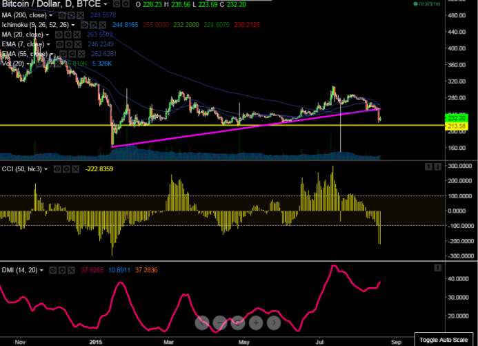Click the green 232.20 price label

457,118
